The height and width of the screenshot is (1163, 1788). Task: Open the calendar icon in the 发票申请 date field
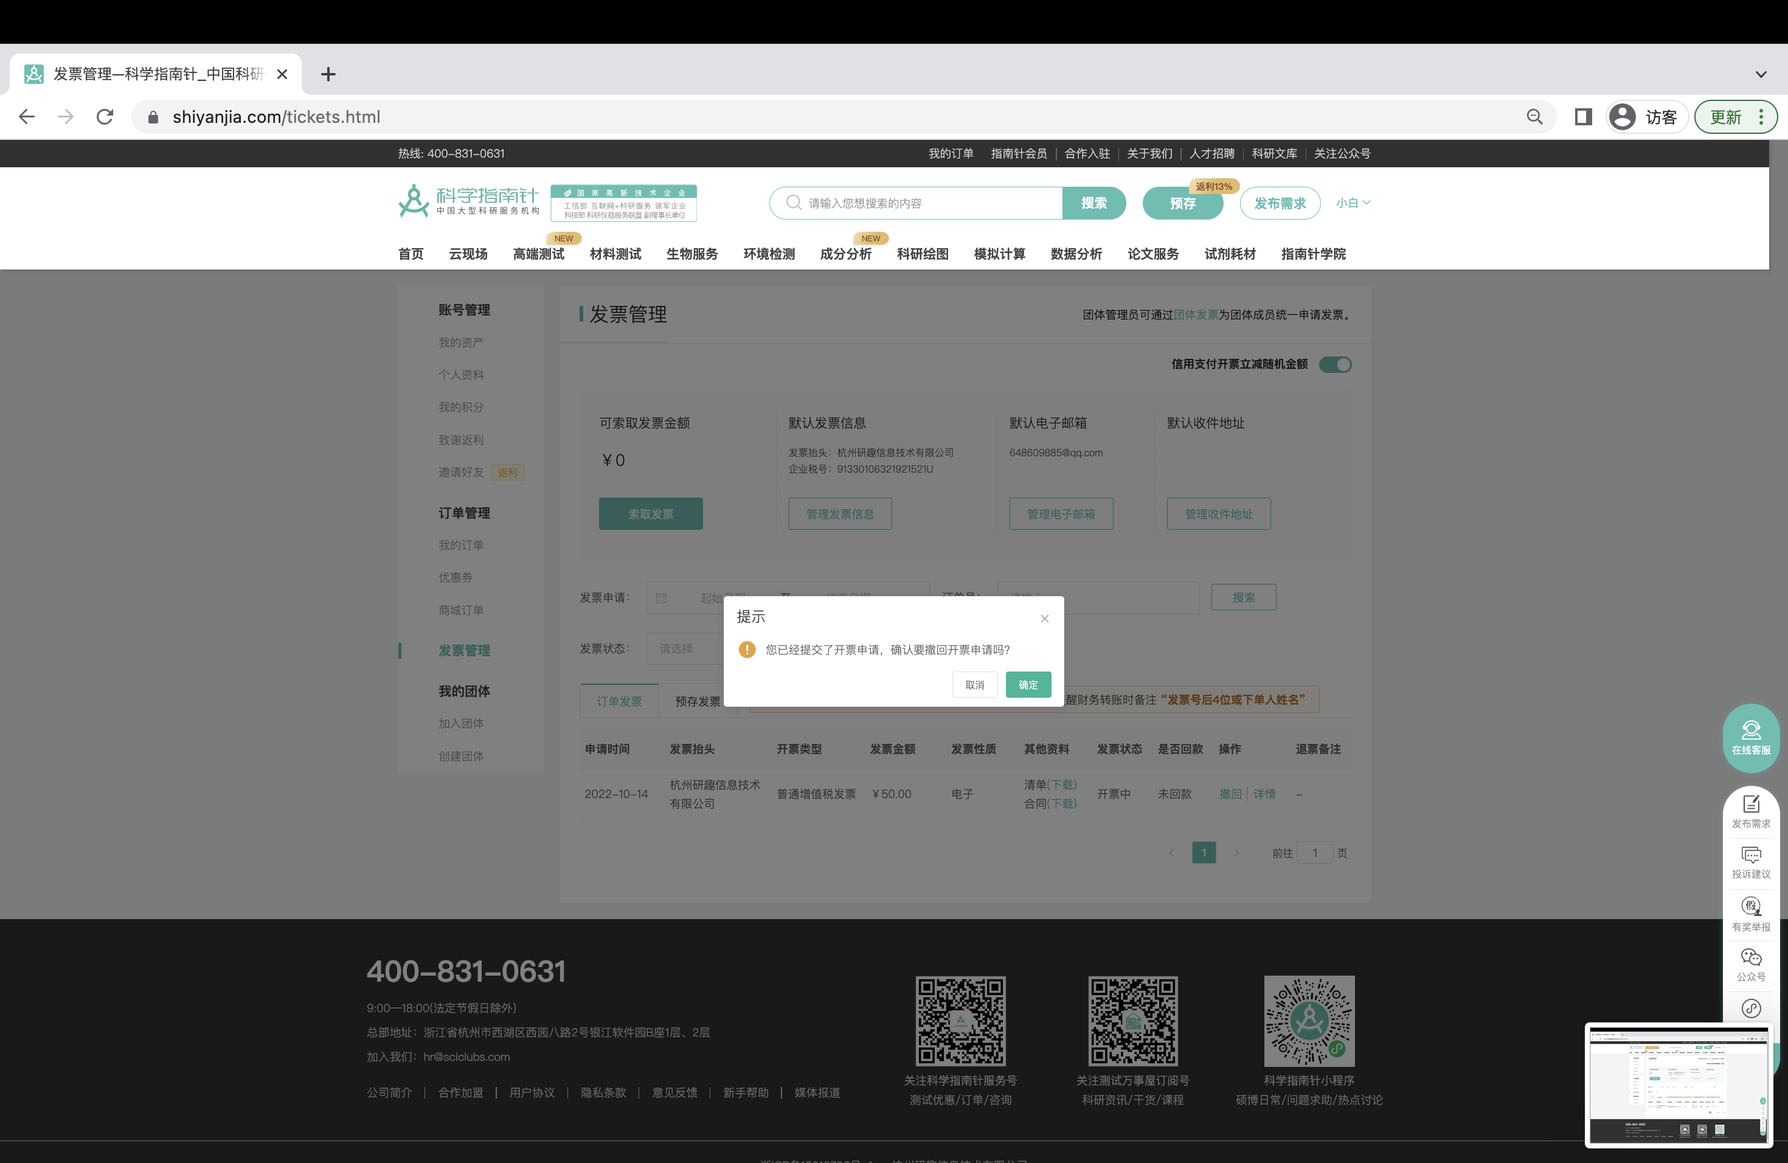coord(661,597)
